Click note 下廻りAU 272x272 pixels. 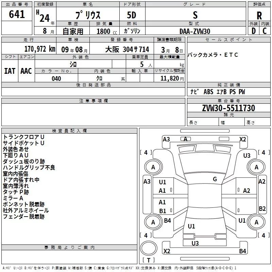coord(16,155)
